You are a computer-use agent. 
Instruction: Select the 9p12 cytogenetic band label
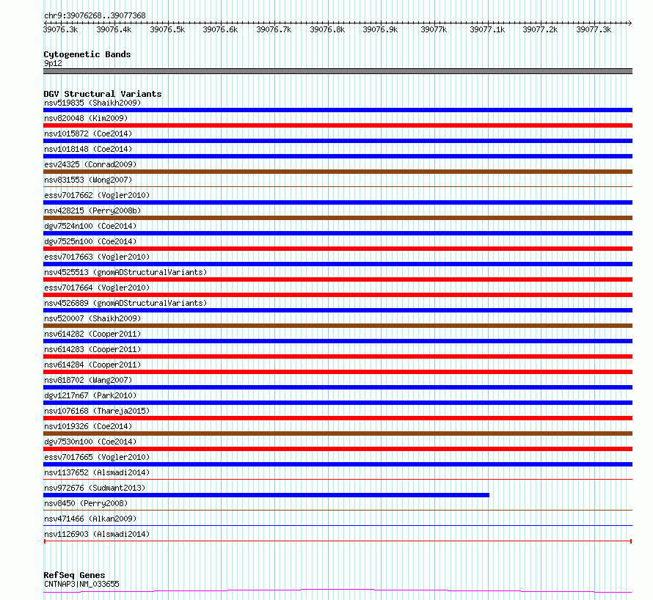click(53, 63)
